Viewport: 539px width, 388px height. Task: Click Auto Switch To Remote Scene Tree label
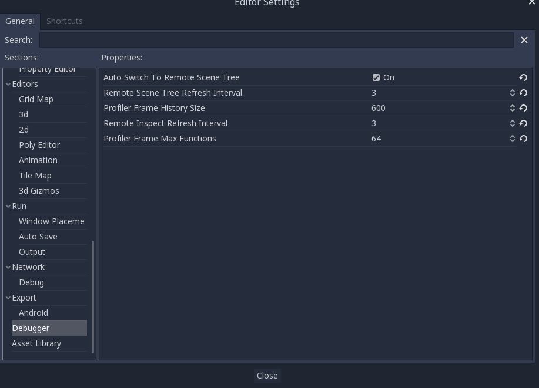pos(172,77)
